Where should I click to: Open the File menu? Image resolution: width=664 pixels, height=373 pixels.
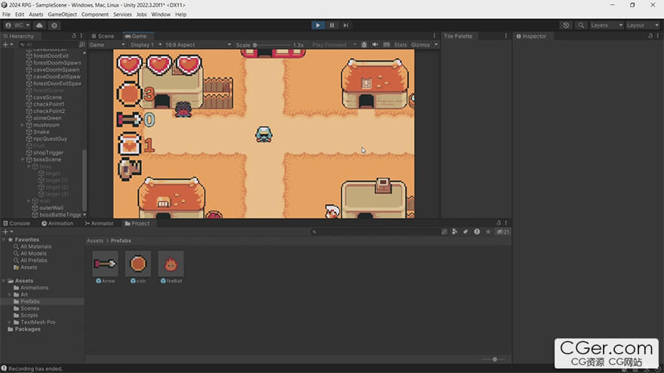(x=6, y=14)
